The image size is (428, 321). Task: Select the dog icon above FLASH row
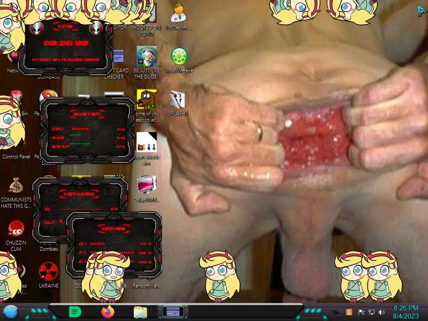[147, 99]
